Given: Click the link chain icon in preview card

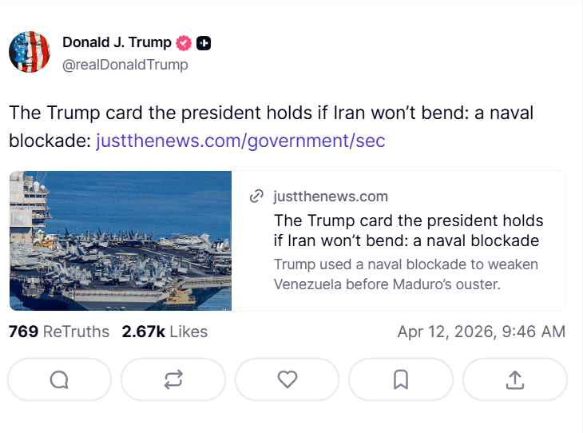Looking at the screenshot, I should (x=257, y=197).
